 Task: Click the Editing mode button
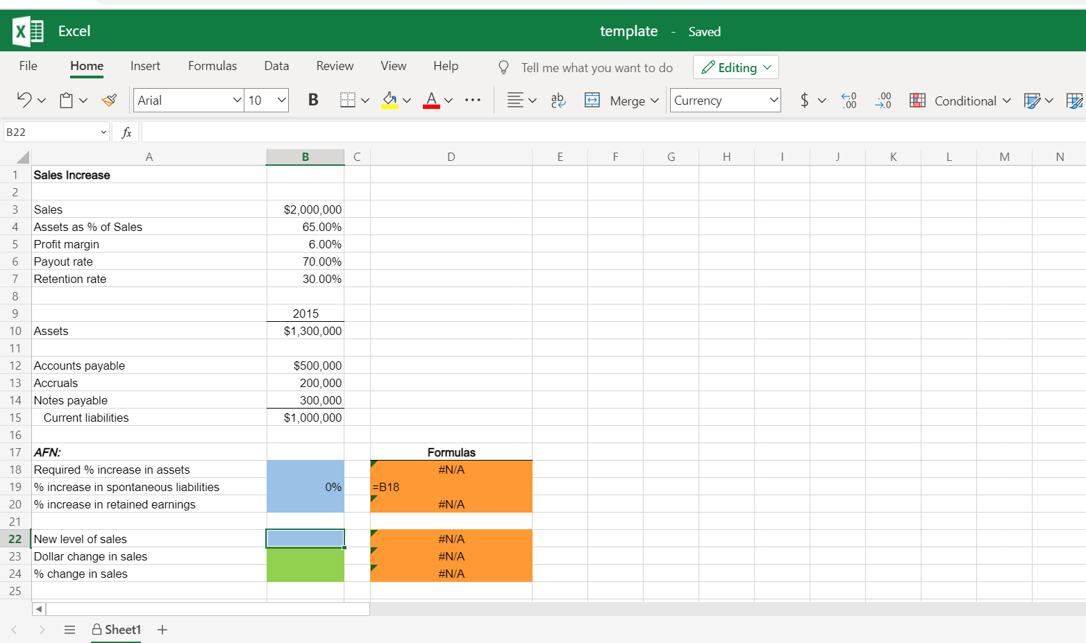coord(735,67)
